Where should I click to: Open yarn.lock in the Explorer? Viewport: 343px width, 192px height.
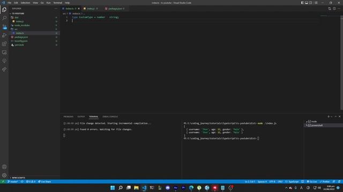pyautogui.click(x=19, y=45)
